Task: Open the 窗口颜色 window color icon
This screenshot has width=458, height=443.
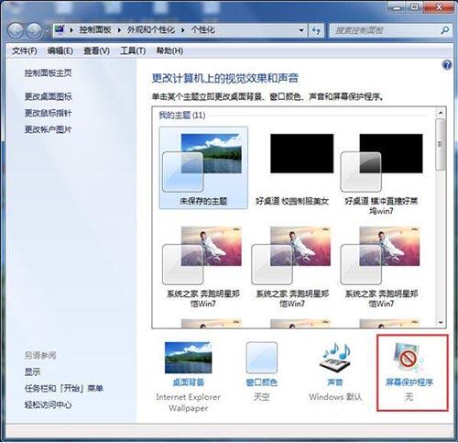Action: click(x=262, y=358)
